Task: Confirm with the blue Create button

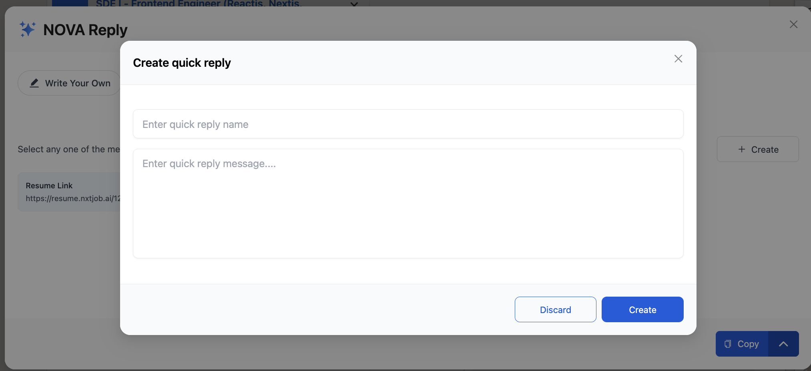Action: [x=642, y=309]
